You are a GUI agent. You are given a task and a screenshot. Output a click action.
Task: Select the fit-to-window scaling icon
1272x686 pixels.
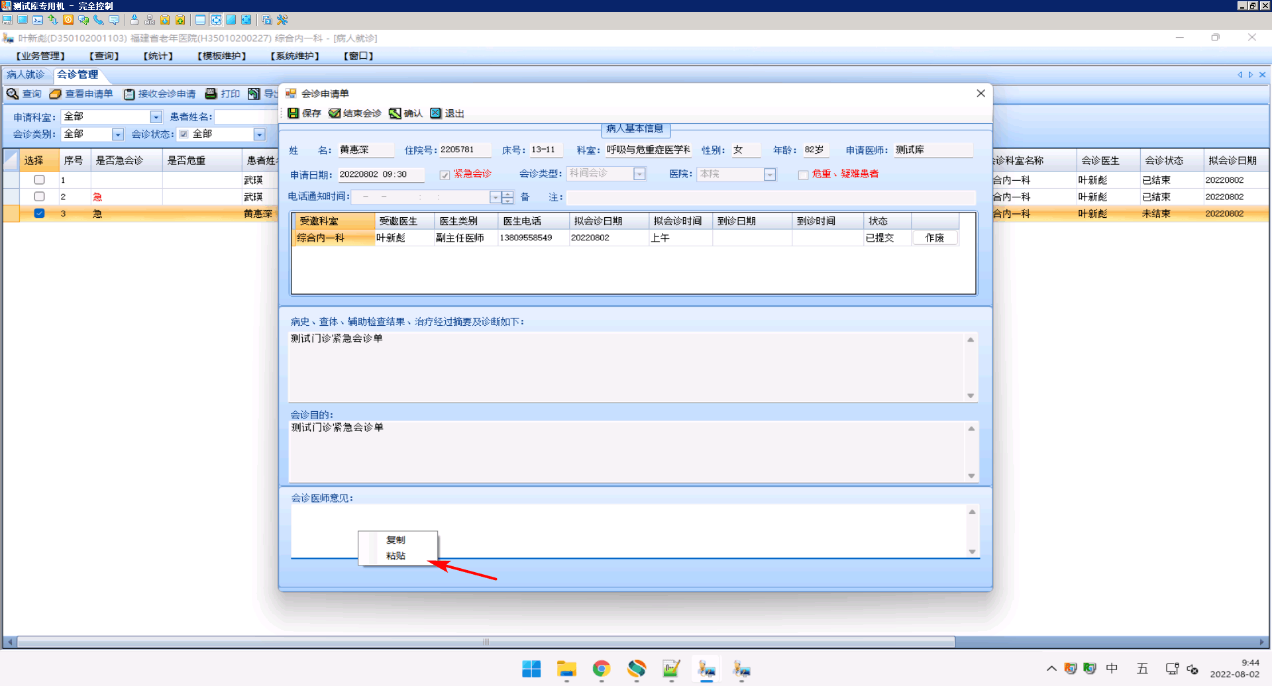pos(216,20)
